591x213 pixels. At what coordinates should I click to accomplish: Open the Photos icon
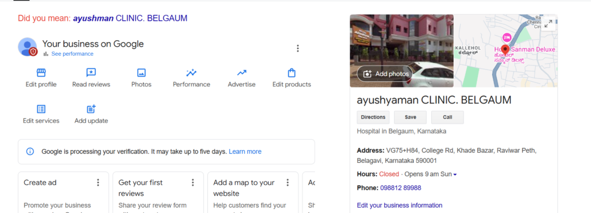[x=141, y=73]
